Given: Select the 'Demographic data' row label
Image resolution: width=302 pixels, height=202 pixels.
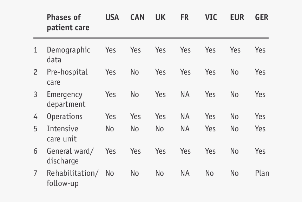Looking at the screenshot, I should (x=68, y=55).
